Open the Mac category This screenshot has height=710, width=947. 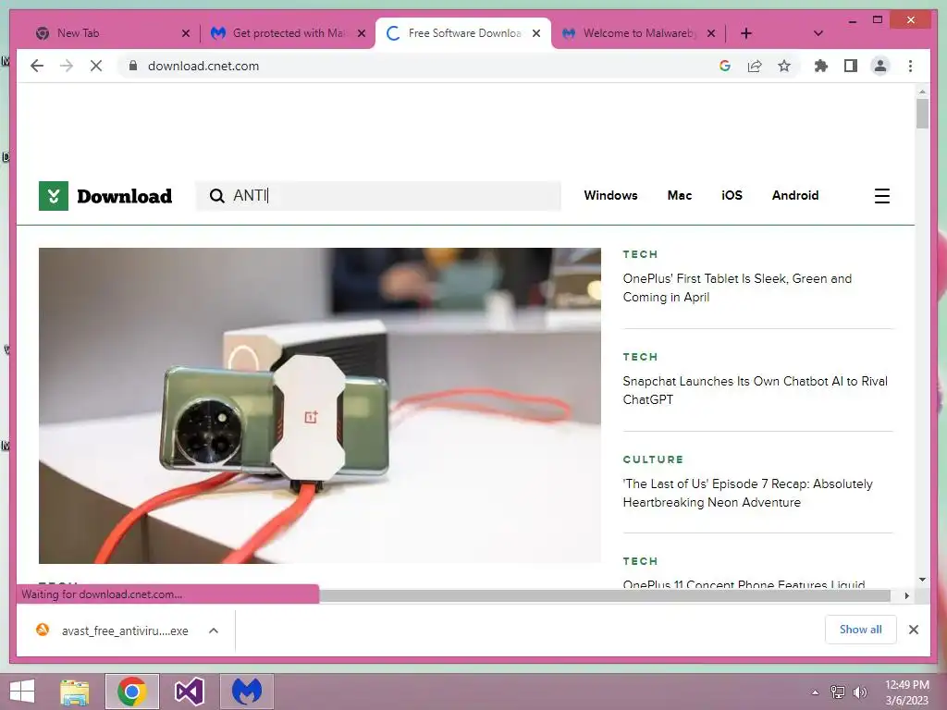(680, 195)
